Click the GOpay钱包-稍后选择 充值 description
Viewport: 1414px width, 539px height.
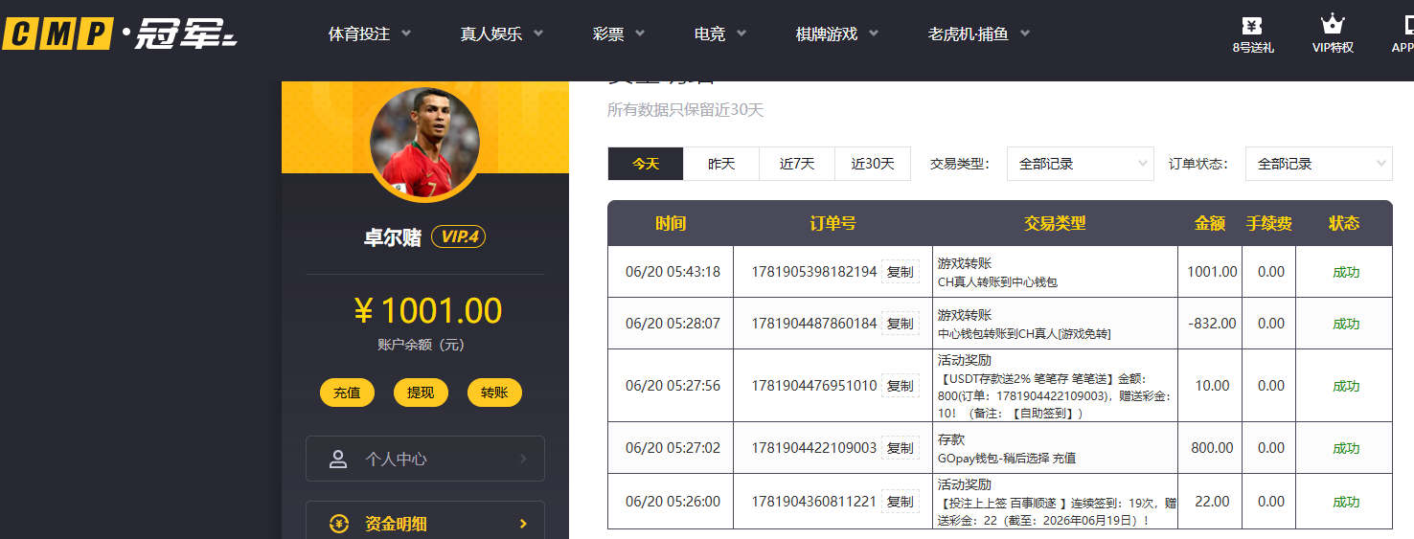(1007, 459)
